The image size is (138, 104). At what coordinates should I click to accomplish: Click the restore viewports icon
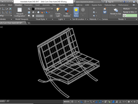(29, 16)
